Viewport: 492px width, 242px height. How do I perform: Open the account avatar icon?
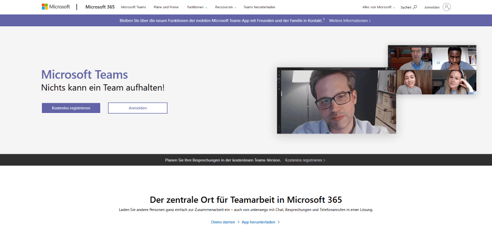(447, 7)
